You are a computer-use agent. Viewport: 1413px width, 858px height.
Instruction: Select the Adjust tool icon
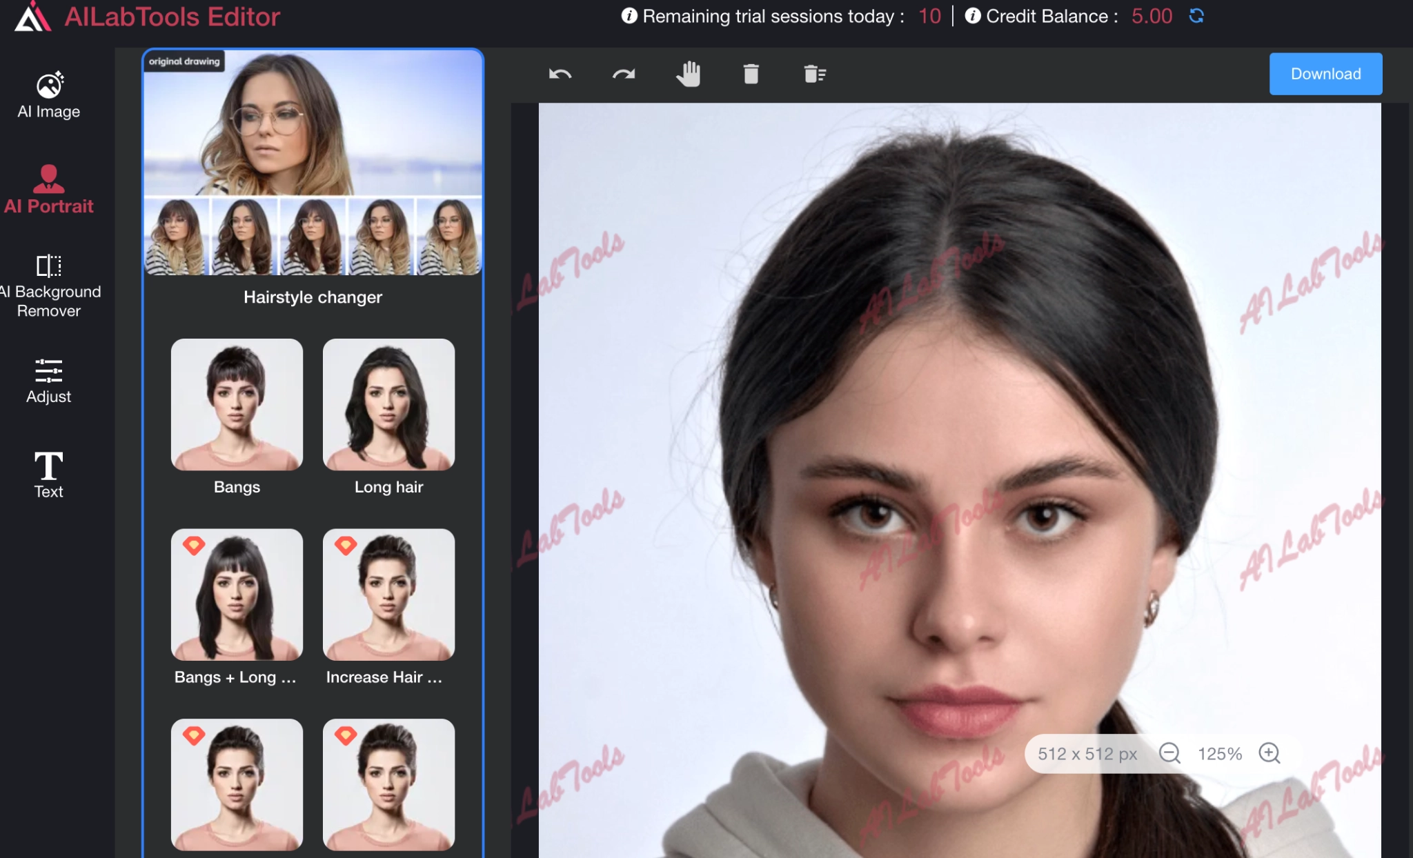coord(48,370)
